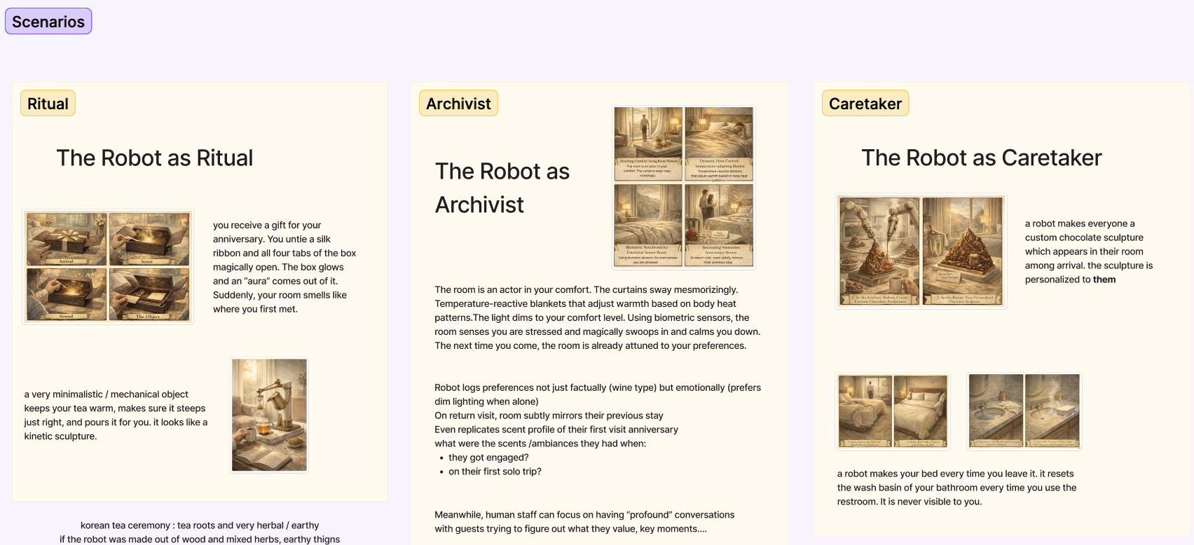Select the bed-making two-panel image
The image size is (1194, 545).
[893, 411]
